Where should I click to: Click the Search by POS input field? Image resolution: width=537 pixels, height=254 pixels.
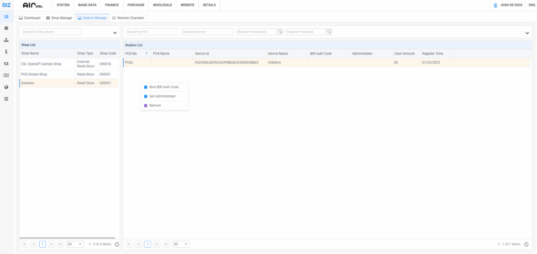[152, 32]
